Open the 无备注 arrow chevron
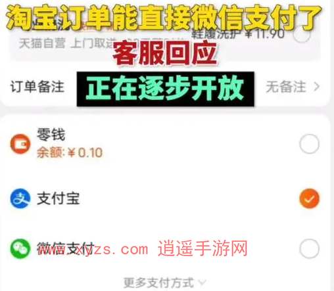Viewport: 334px width, 291px height. pos(316,87)
